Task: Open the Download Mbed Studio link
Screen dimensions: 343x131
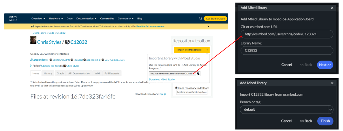Action: [162, 79]
